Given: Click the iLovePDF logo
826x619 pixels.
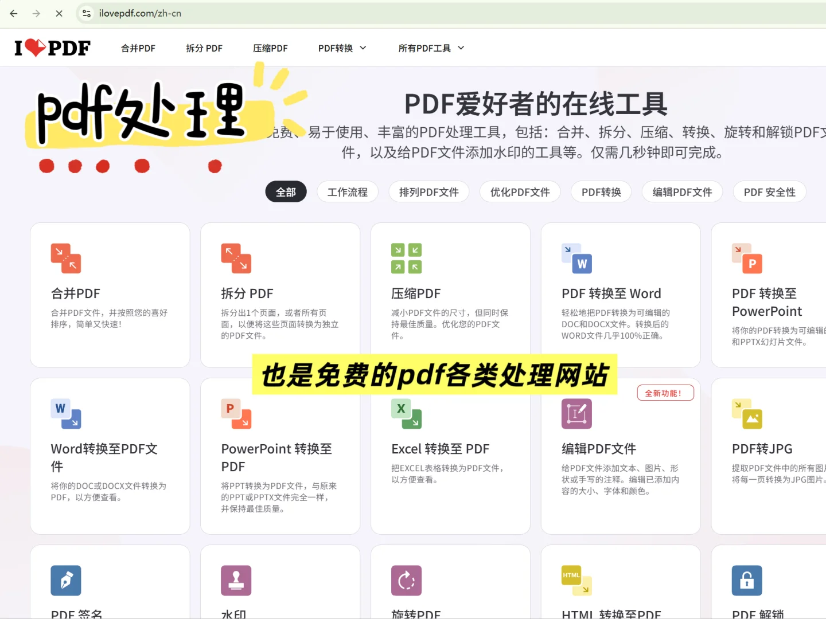Looking at the screenshot, I should pyautogui.click(x=52, y=48).
